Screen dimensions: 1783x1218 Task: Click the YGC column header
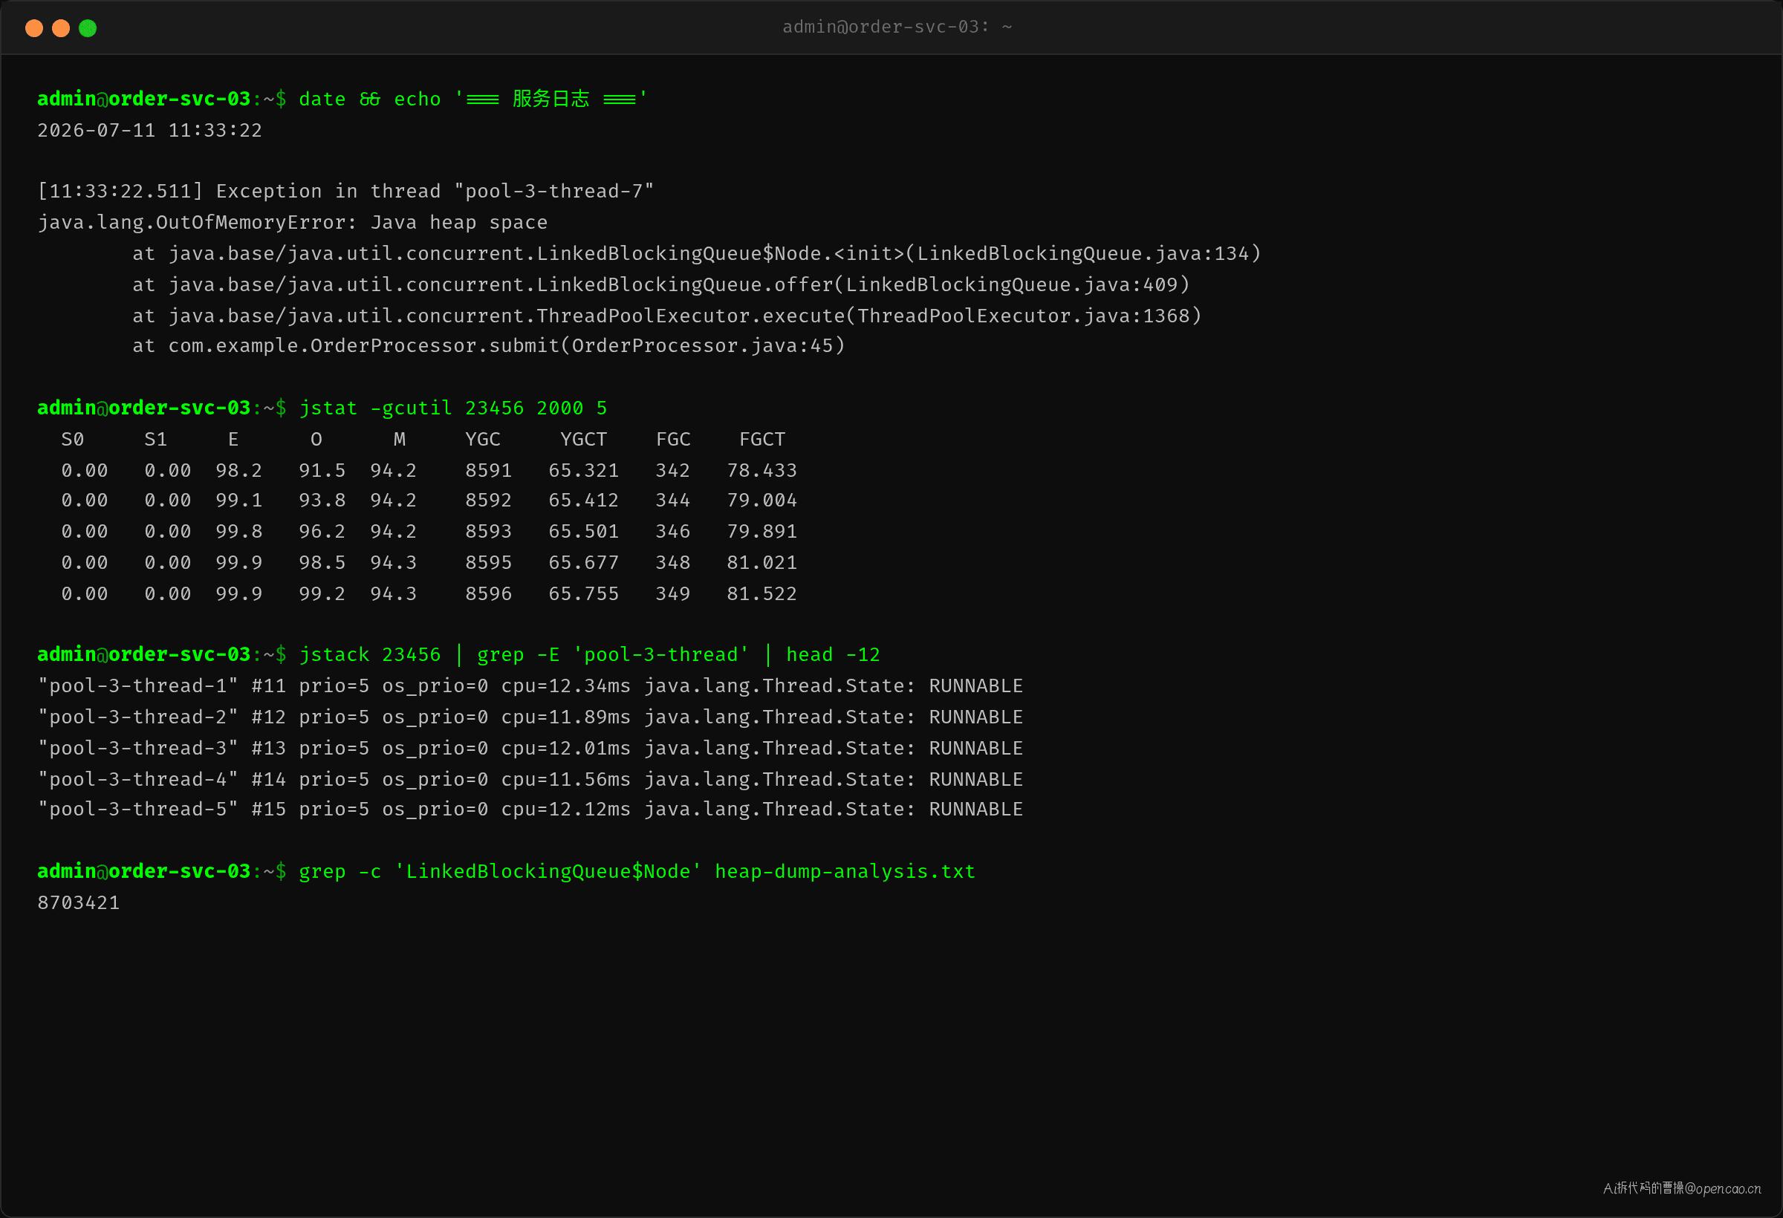[483, 440]
